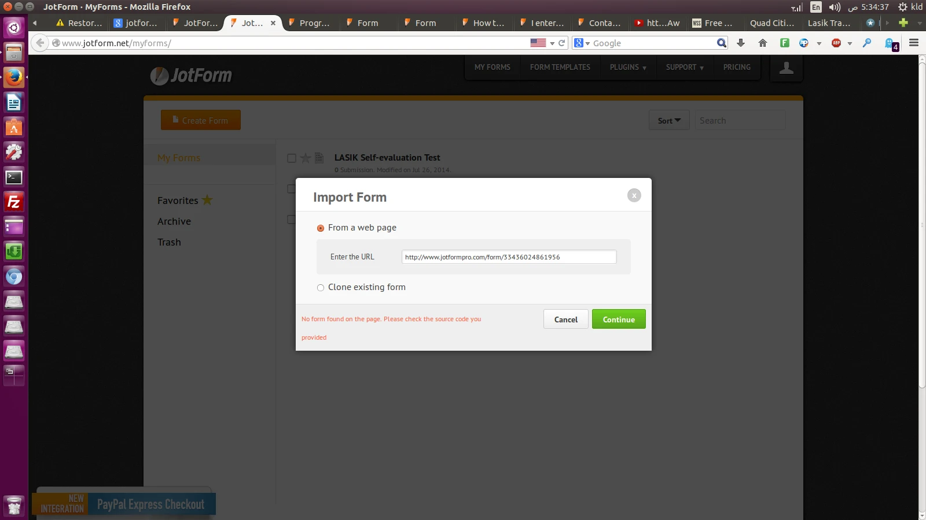This screenshot has height=520, width=926.
Task: Cancel the Import Form dialog
Action: [565, 319]
